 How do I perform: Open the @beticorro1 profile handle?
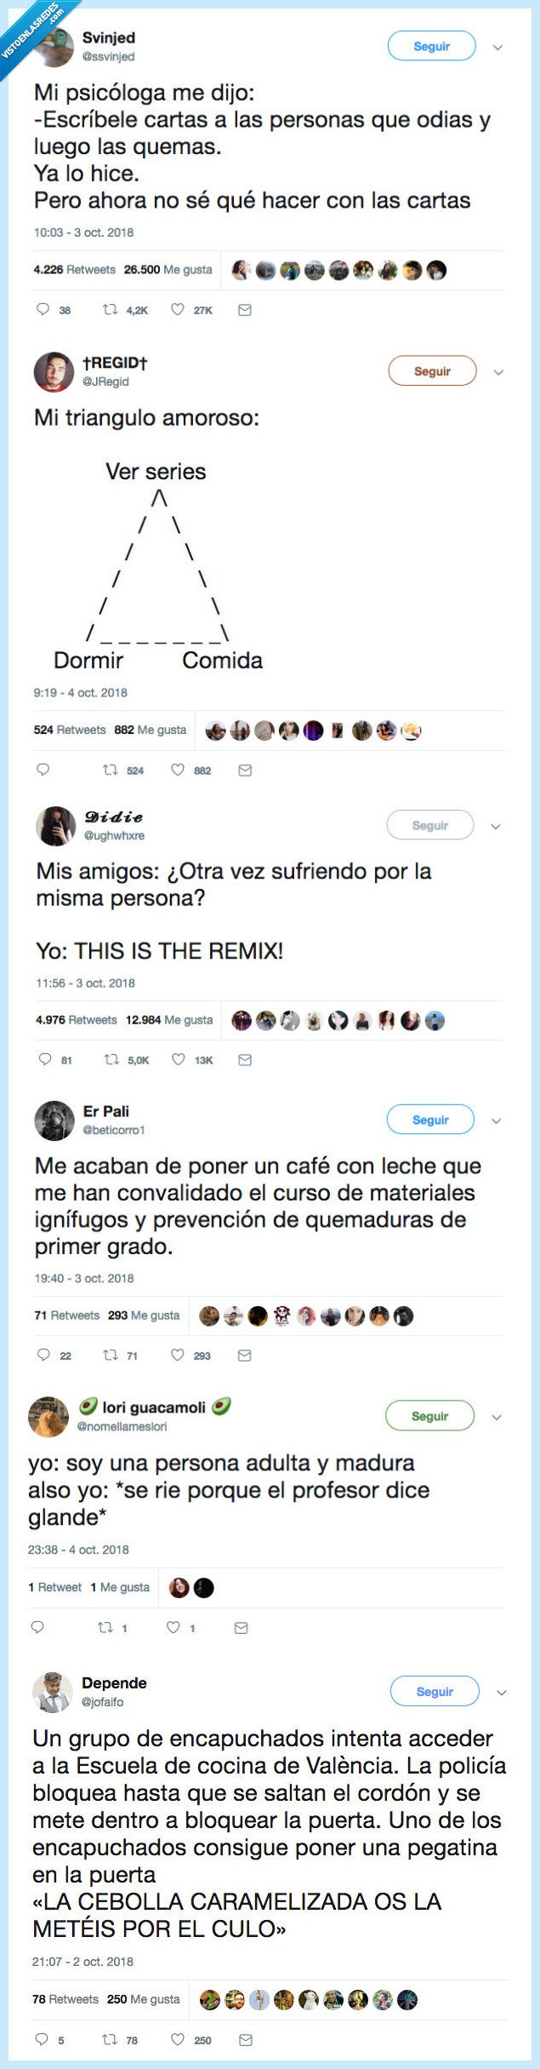pos(114,1130)
